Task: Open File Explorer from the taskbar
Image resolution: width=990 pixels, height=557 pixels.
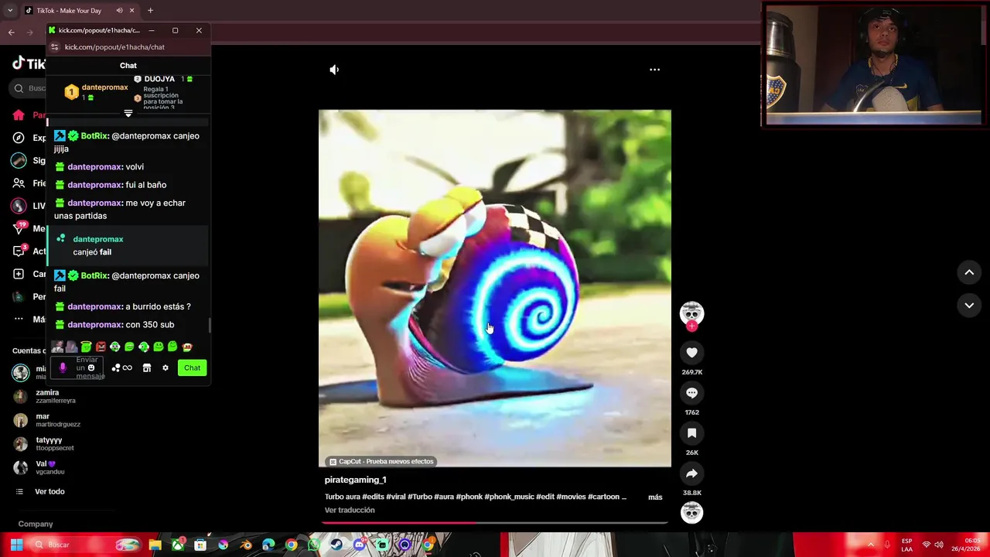Action: 155,545
